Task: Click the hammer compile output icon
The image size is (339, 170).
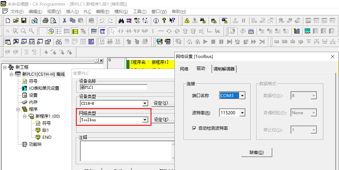Action: (x=16, y=42)
